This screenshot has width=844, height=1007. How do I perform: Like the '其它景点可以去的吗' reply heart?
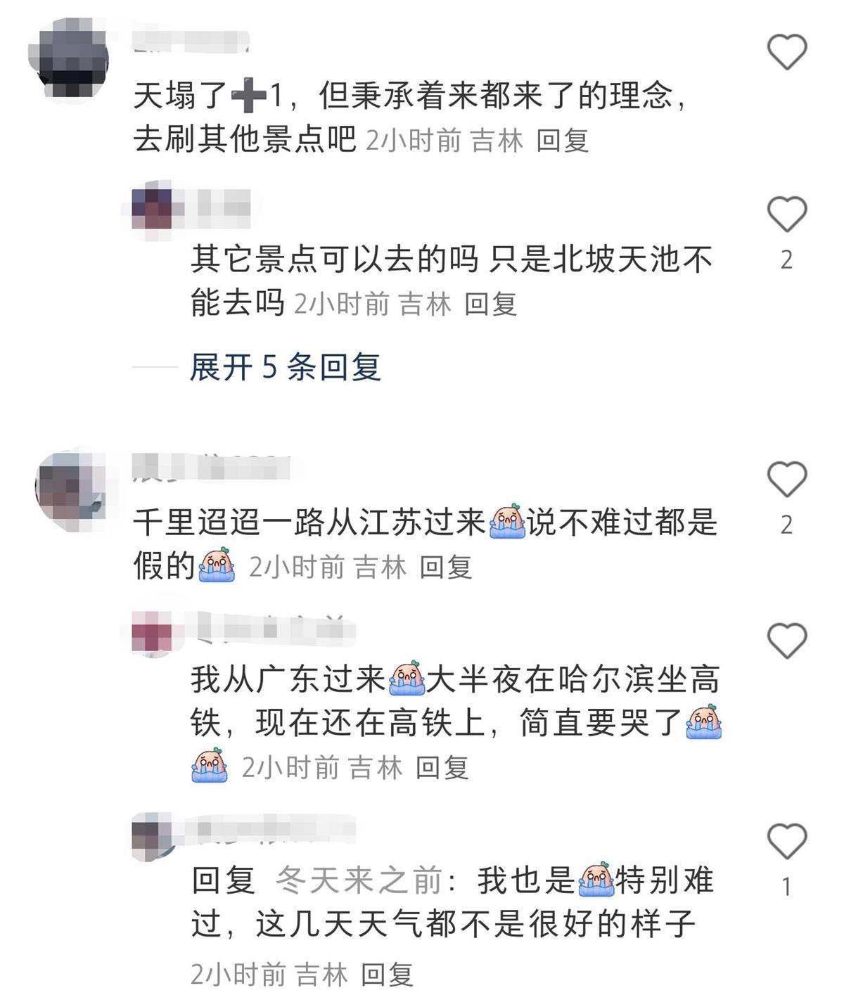click(786, 214)
